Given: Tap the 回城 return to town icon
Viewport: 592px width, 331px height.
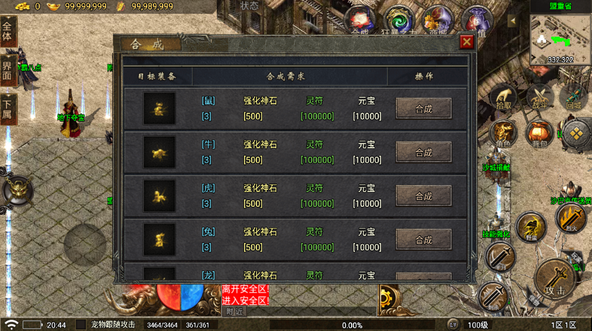Looking at the screenshot, I should [x=574, y=97].
